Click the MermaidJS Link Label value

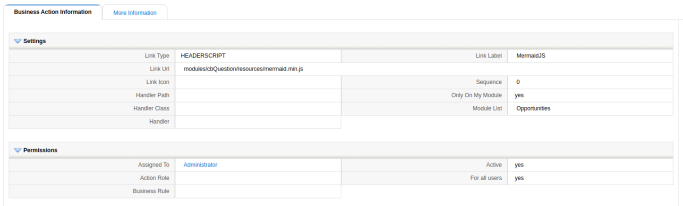(531, 56)
